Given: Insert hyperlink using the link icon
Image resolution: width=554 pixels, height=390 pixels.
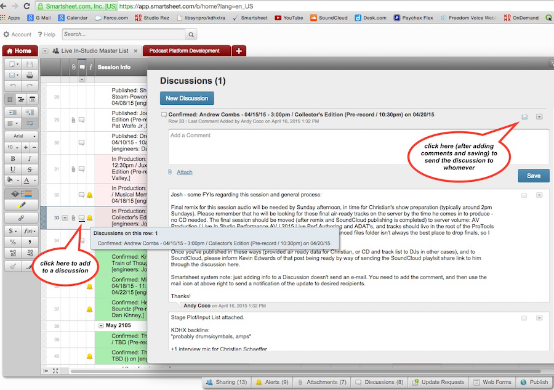Looking at the screenshot, I should pyautogui.click(x=21, y=217).
